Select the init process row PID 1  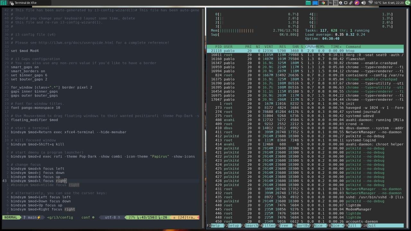coord(305,104)
